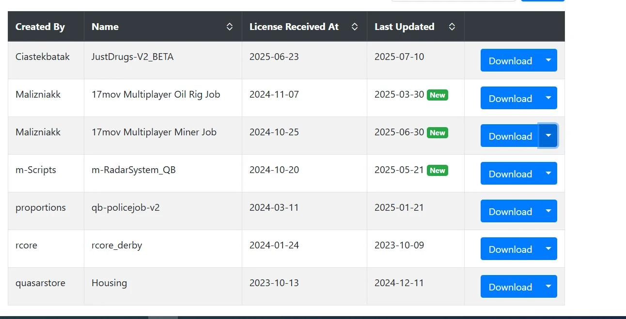This screenshot has height=319, width=626.
Task: Select Malizniakk in the Oil Rig Job row
Action: coord(38,94)
